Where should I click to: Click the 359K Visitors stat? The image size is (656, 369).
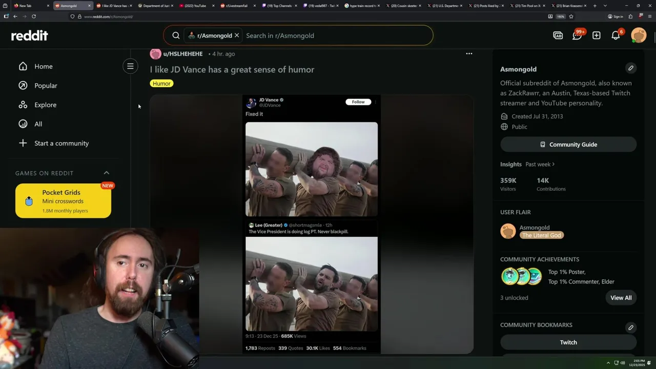coord(508,184)
